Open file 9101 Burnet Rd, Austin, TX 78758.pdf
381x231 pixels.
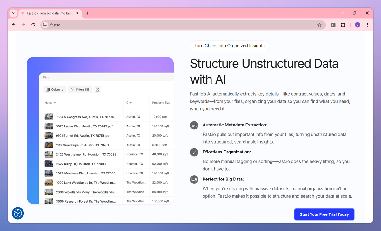click(x=83, y=136)
